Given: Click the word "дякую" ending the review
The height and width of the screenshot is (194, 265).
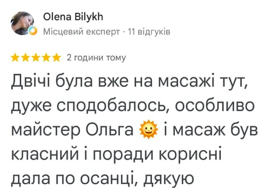Looking at the screenshot, I should 169,179.
